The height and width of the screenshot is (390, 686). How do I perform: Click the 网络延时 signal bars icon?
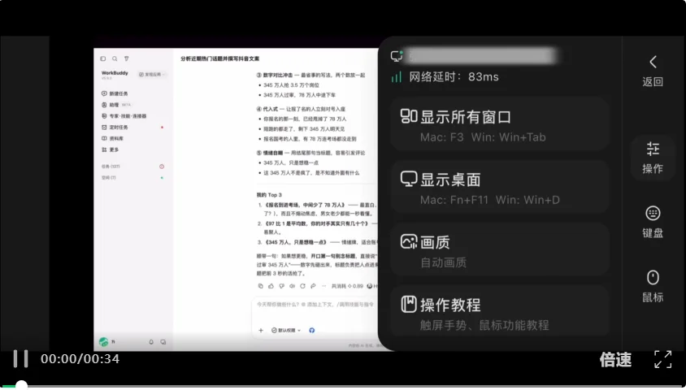coord(397,77)
